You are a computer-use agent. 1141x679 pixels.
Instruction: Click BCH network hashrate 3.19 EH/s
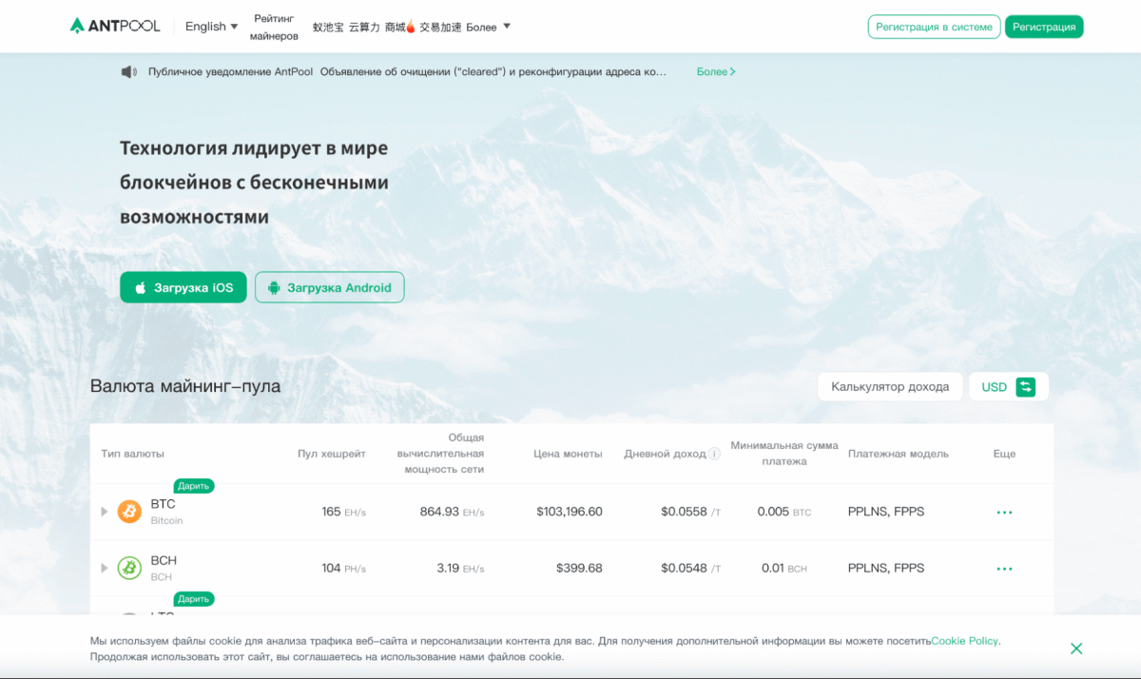460,568
